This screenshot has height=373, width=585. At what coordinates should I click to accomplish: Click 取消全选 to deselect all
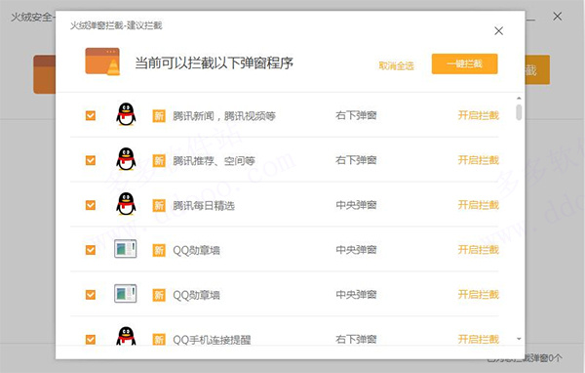(396, 66)
